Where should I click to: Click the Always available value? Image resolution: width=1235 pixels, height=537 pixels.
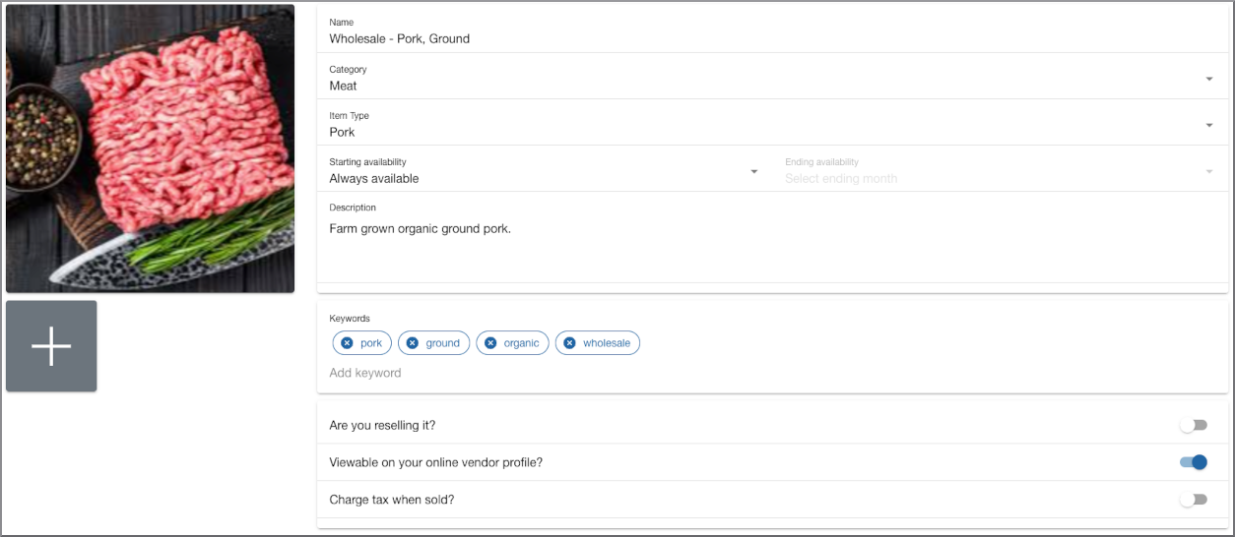pos(374,178)
